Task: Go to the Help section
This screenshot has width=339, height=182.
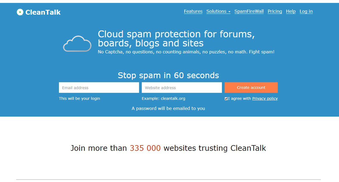Action: click(x=291, y=11)
